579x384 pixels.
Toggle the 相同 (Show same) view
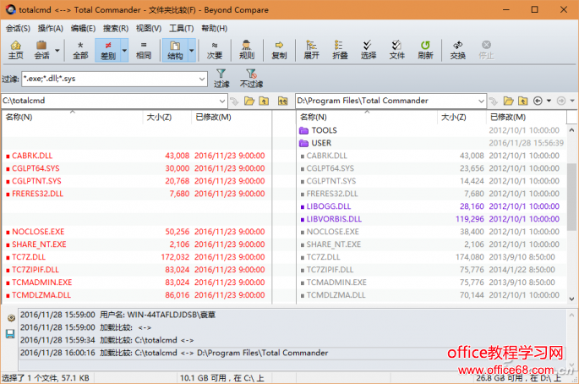pyautogui.click(x=144, y=50)
